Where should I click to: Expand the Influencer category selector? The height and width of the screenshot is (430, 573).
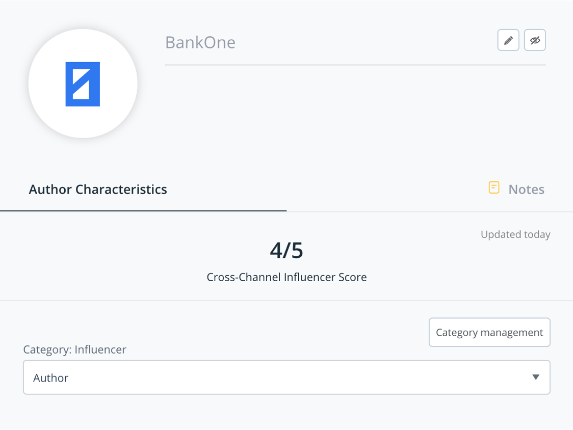[286, 377]
